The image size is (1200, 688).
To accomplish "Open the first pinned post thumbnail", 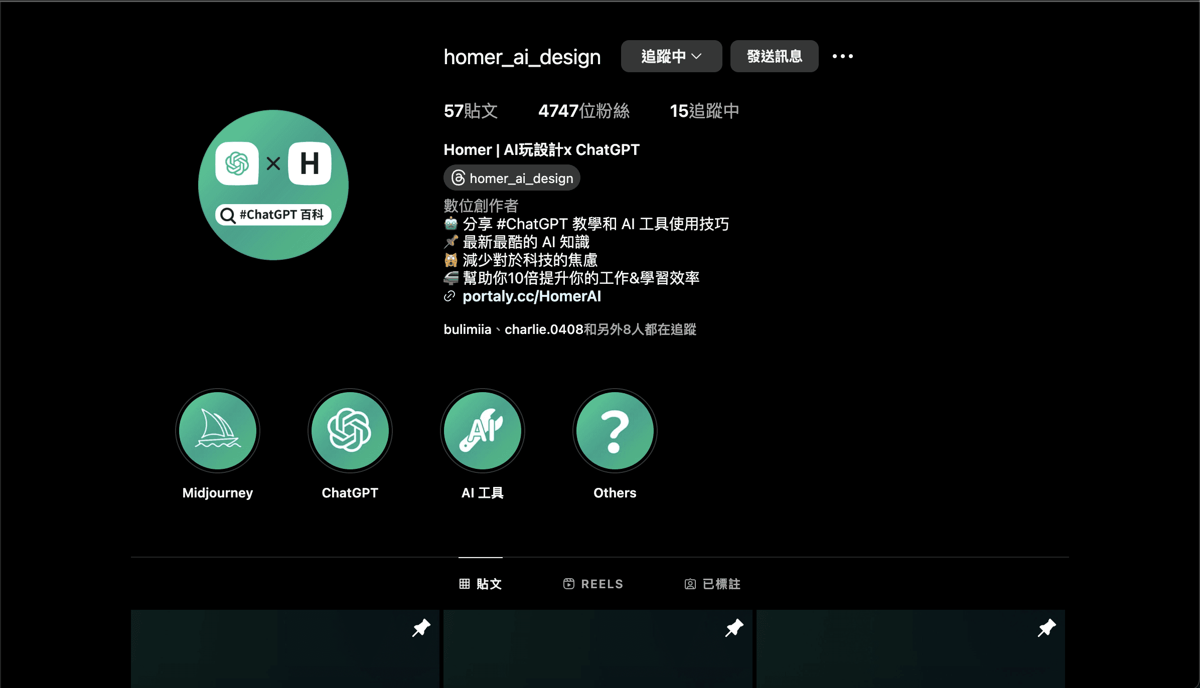I will point(285,649).
